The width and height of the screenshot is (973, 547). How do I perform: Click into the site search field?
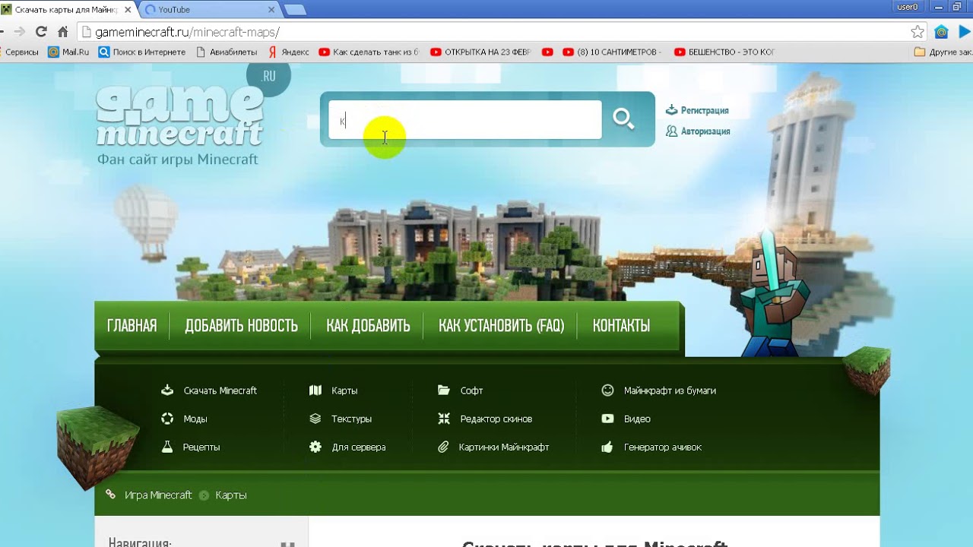(x=464, y=120)
